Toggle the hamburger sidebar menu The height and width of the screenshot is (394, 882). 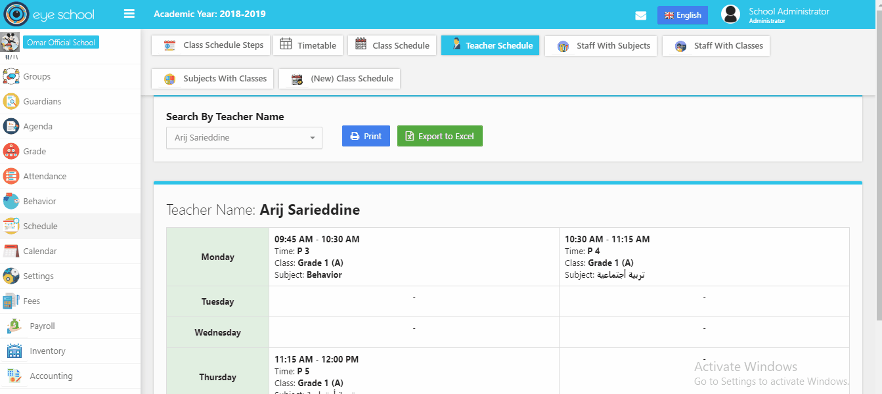129,14
